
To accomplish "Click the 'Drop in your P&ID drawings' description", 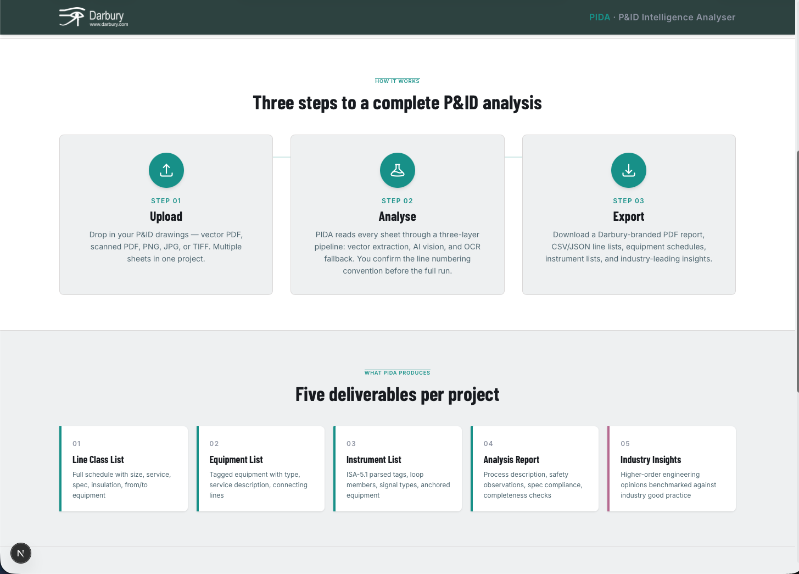I will click(166, 247).
